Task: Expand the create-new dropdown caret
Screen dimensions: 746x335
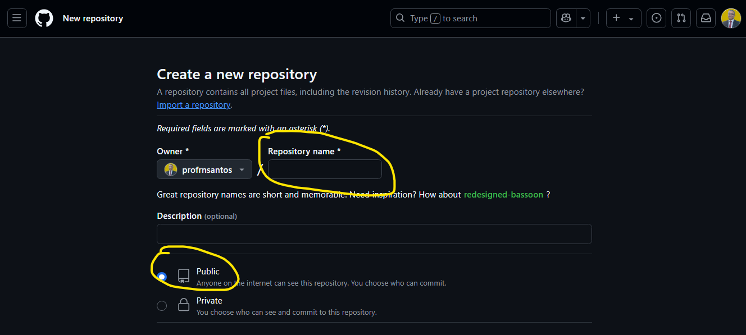Action: tap(631, 19)
